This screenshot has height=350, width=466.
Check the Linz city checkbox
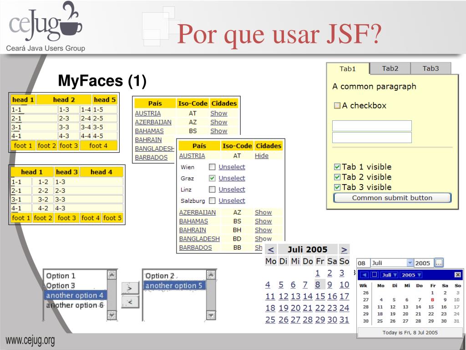(x=212, y=189)
